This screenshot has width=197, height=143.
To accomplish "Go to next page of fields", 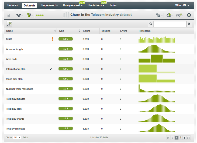I will pos(184,138).
